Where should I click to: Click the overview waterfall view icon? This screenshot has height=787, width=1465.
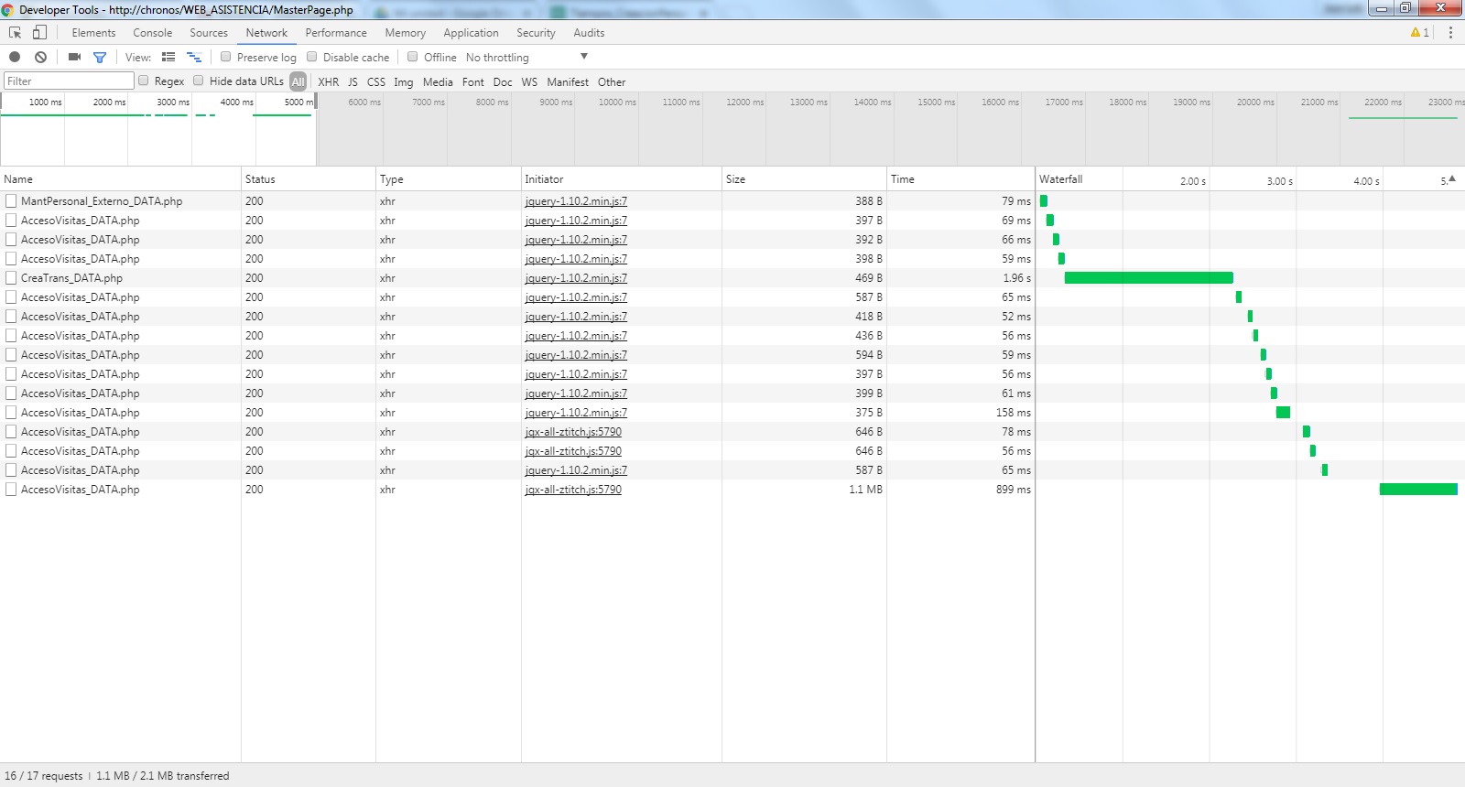point(193,57)
